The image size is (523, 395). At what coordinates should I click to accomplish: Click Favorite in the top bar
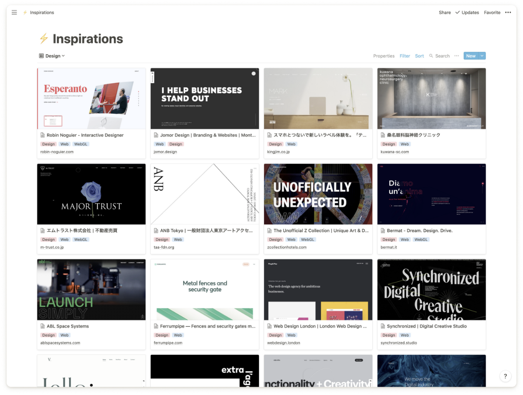pyautogui.click(x=492, y=13)
